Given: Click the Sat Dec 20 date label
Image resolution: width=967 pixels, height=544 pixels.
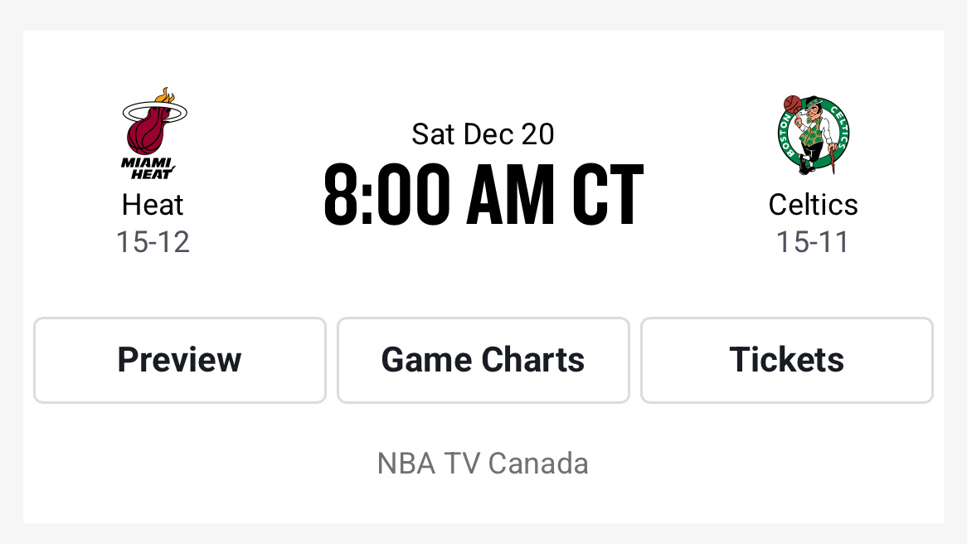Looking at the screenshot, I should 483,134.
